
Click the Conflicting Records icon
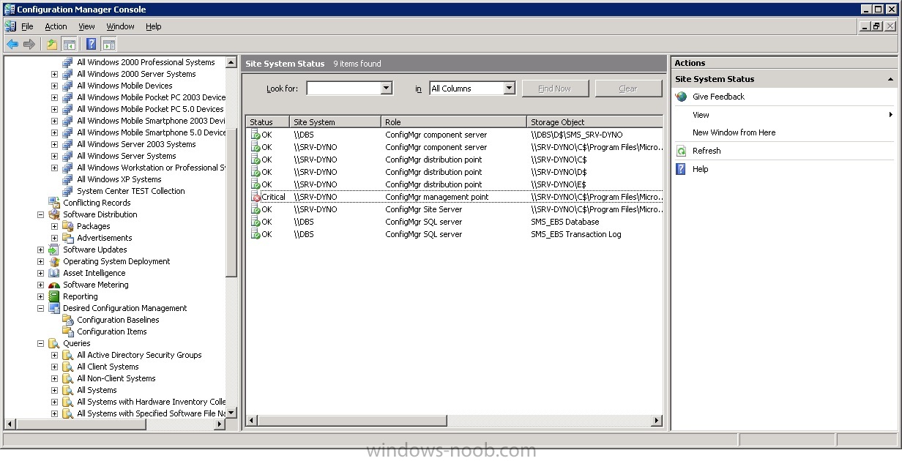pos(54,203)
